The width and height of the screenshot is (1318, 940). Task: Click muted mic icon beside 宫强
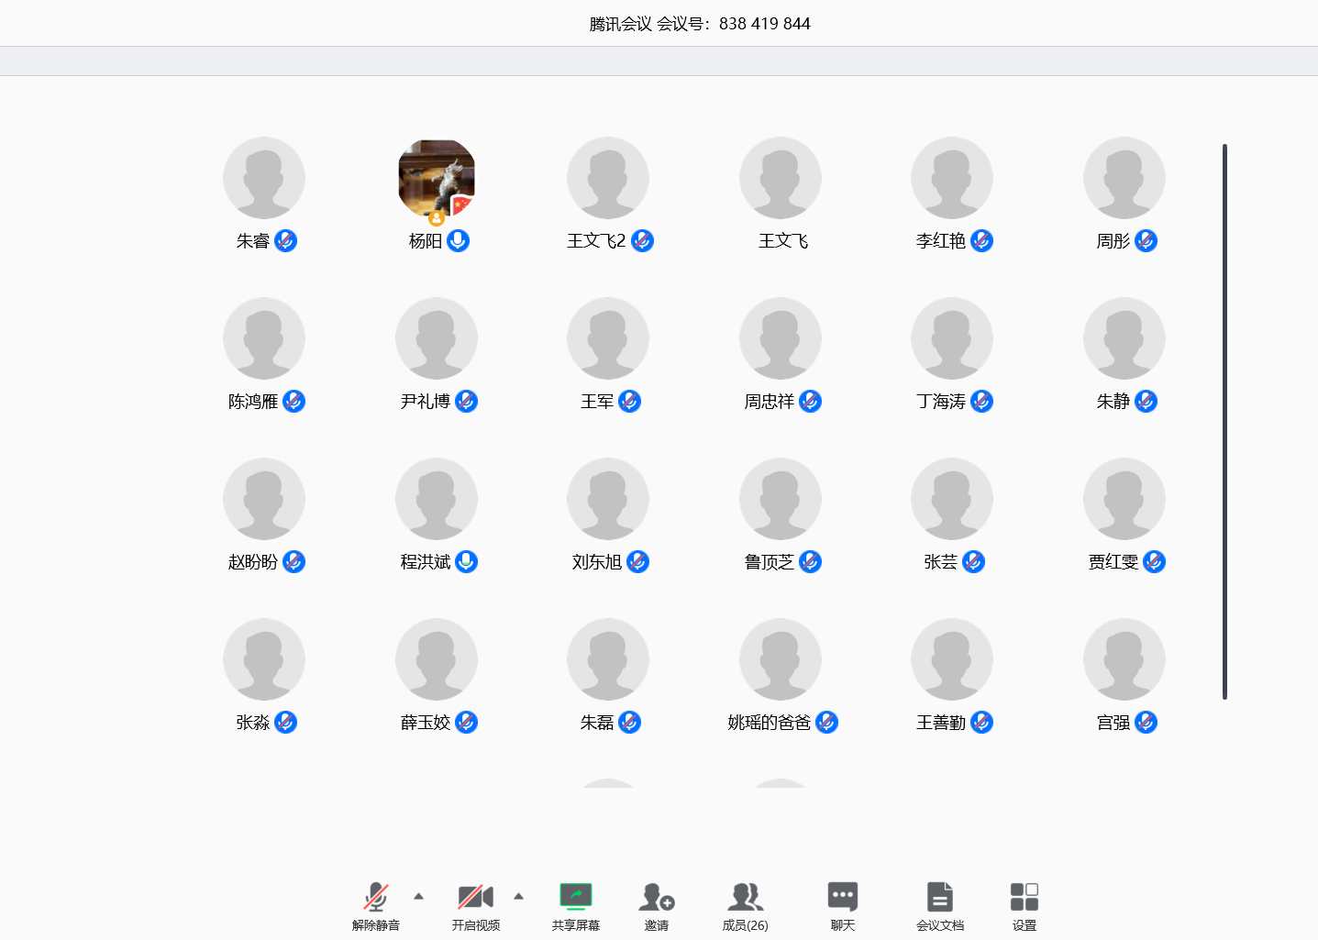[x=1146, y=723]
